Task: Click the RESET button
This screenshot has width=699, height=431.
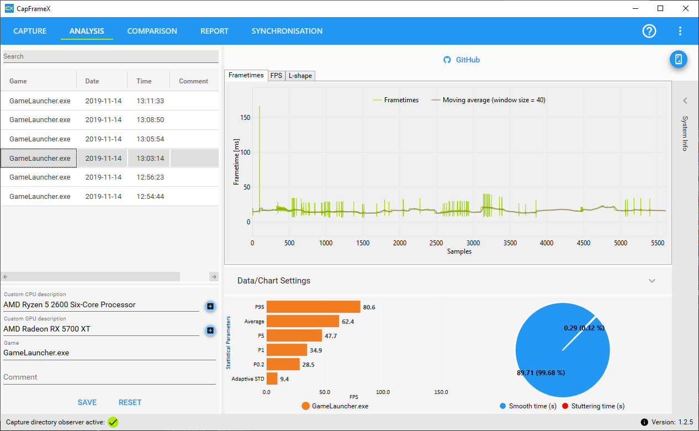Action: [x=130, y=402]
